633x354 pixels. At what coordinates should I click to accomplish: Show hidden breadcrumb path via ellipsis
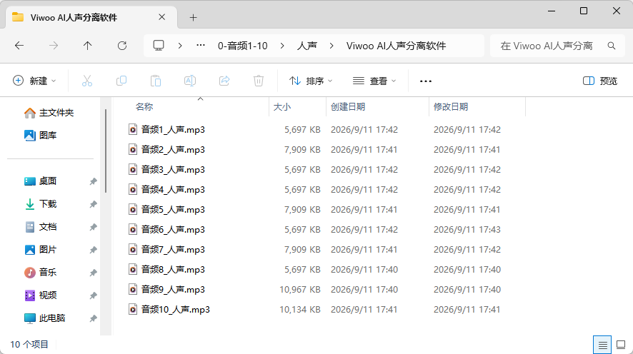tap(201, 46)
